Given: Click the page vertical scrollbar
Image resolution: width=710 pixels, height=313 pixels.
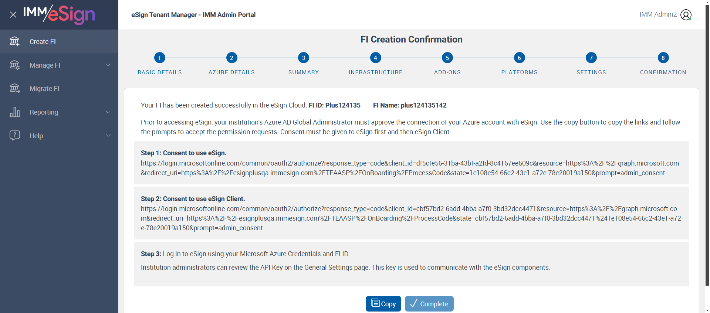Looking at the screenshot, I should pos(707,148).
